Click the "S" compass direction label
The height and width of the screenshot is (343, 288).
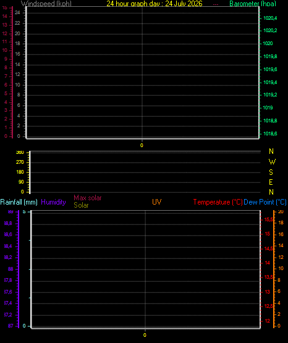[271, 172]
